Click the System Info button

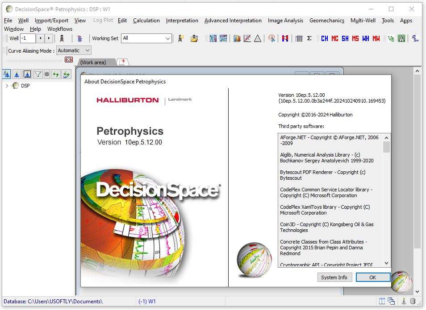click(x=334, y=277)
